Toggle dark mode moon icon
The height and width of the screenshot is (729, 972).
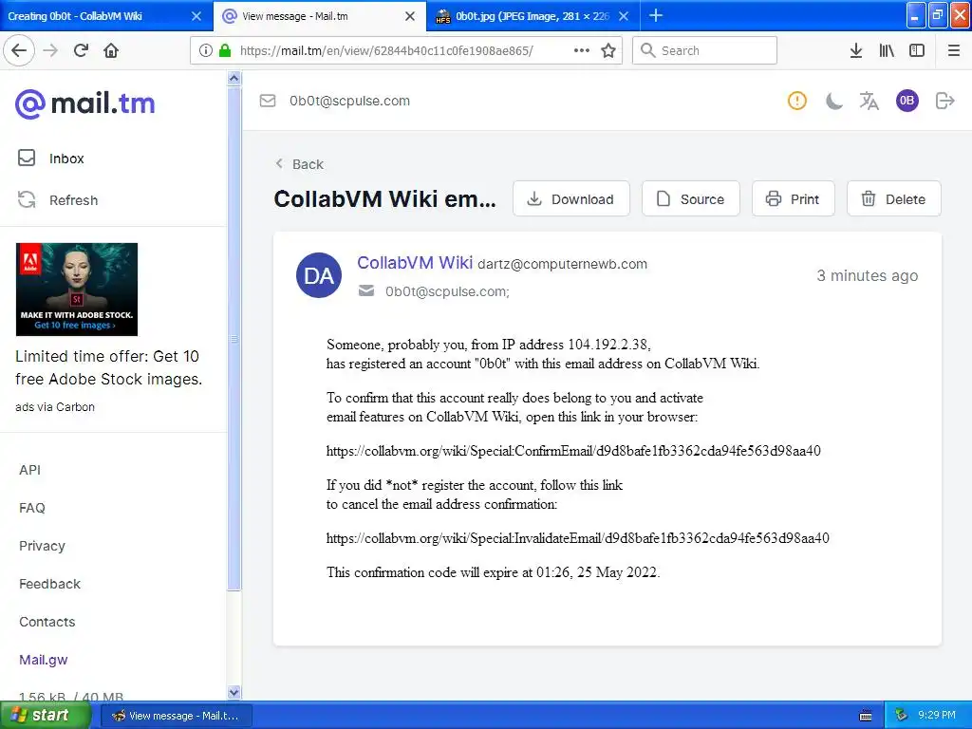pyautogui.click(x=833, y=101)
